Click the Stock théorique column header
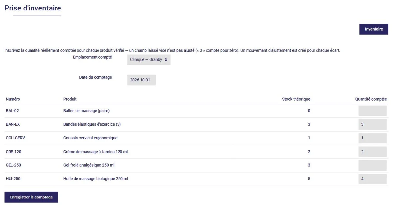The width and height of the screenshot is (394, 207). (296, 99)
